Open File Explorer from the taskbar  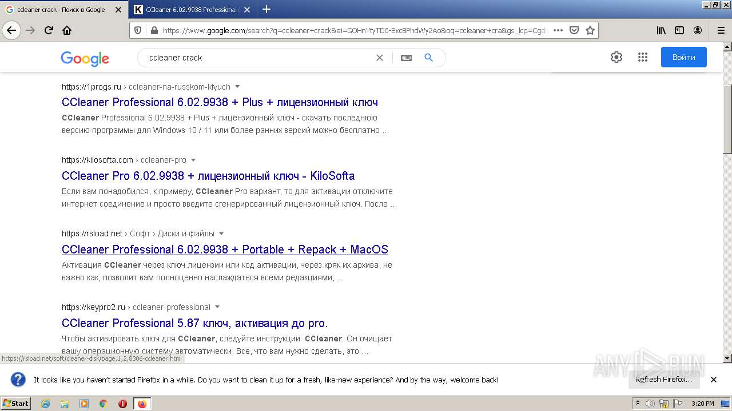[x=65, y=404]
